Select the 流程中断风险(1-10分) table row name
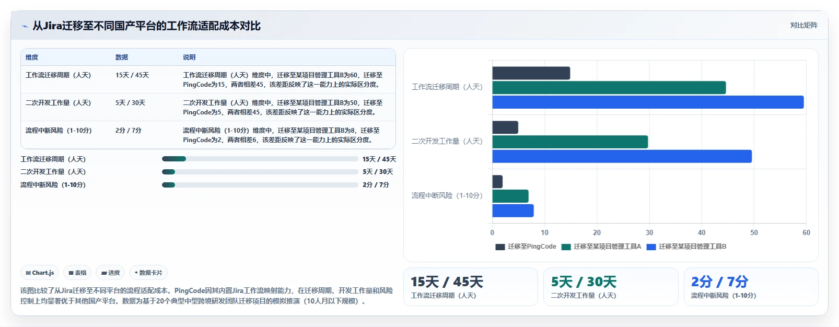The width and height of the screenshot is (839, 327). 59,131
